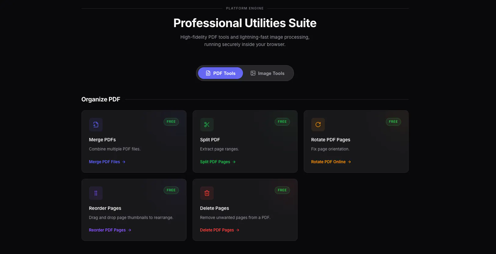
Task: Click the Rotate PDF Pages card title
Action: point(331,140)
